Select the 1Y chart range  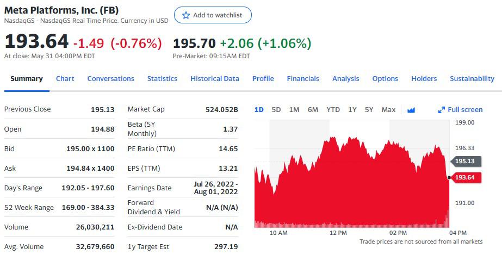pos(352,110)
